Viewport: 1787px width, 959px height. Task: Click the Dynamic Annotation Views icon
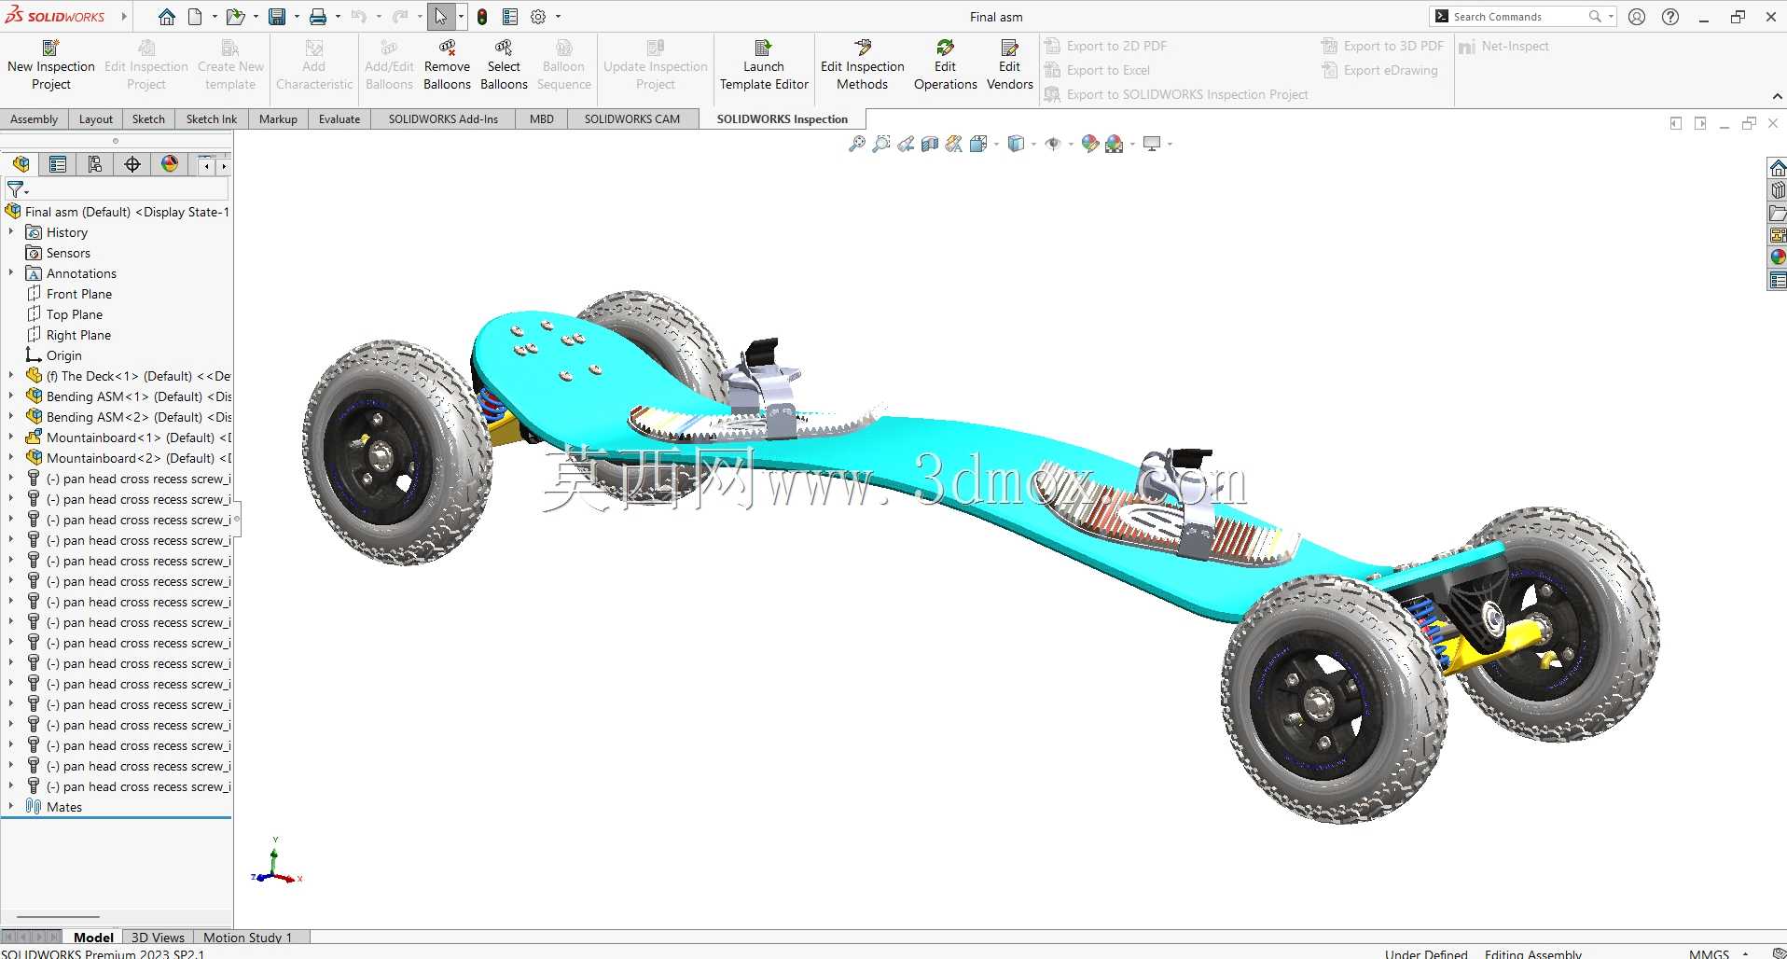pyautogui.click(x=953, y=144)
